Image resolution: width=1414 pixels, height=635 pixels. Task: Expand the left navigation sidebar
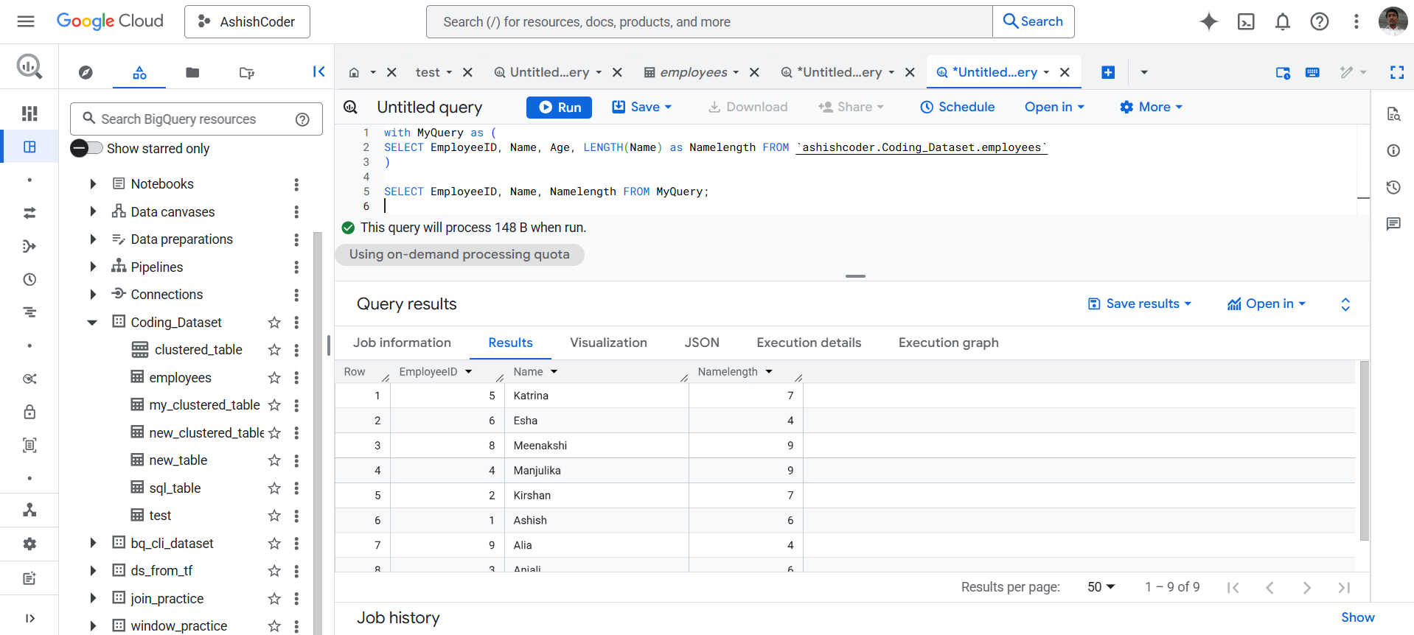tap(29, 618)
